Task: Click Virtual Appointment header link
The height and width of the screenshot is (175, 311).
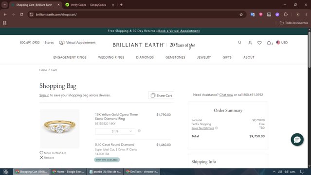Action: (81, 43)
